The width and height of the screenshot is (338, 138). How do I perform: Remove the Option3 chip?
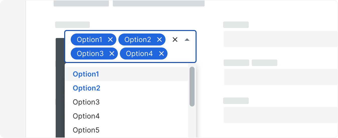click(x=112, y=53)
